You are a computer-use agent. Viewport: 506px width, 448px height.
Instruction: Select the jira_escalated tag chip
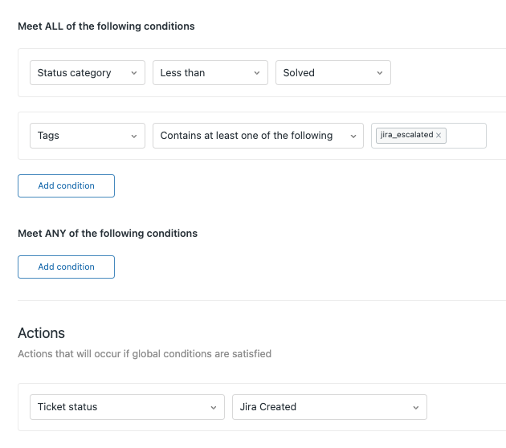(406, 136)
